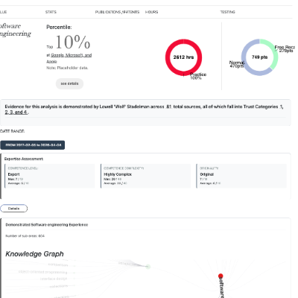Click the Originality Original card
298x298 pixels.
click(241, 176)
